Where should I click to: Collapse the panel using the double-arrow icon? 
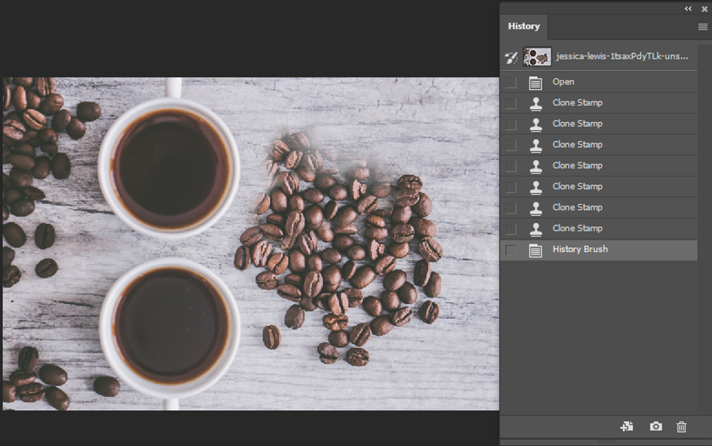pyautogui.click(x=687, y=9)
